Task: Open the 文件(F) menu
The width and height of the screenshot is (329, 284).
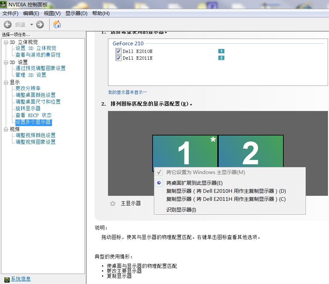Action: (10, 13)
